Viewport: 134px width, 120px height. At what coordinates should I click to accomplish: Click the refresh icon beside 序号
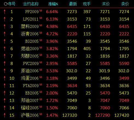6,4
